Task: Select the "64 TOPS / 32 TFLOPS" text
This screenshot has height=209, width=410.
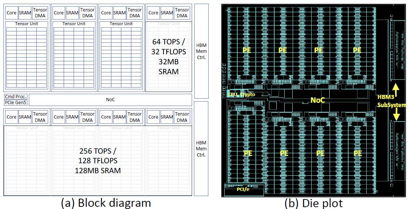Action: click(x=169, y=47)
